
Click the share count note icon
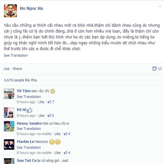(155, 69)
